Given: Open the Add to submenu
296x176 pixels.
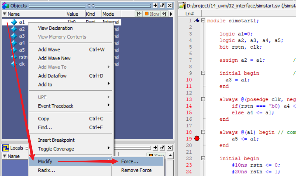Looking at the screenshot, I should 71,85.
